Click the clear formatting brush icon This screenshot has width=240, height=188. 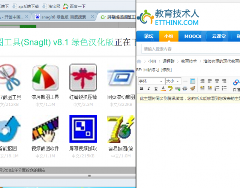[x=192, y=89]
